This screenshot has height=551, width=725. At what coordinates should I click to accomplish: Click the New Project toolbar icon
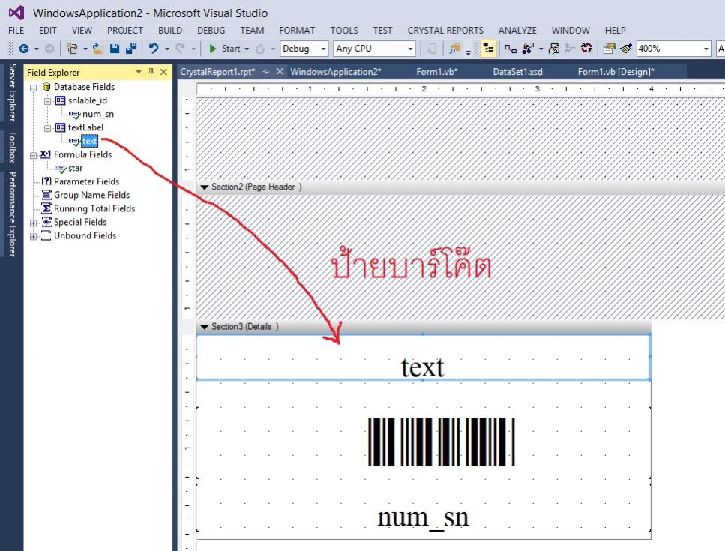click(72, 49)
